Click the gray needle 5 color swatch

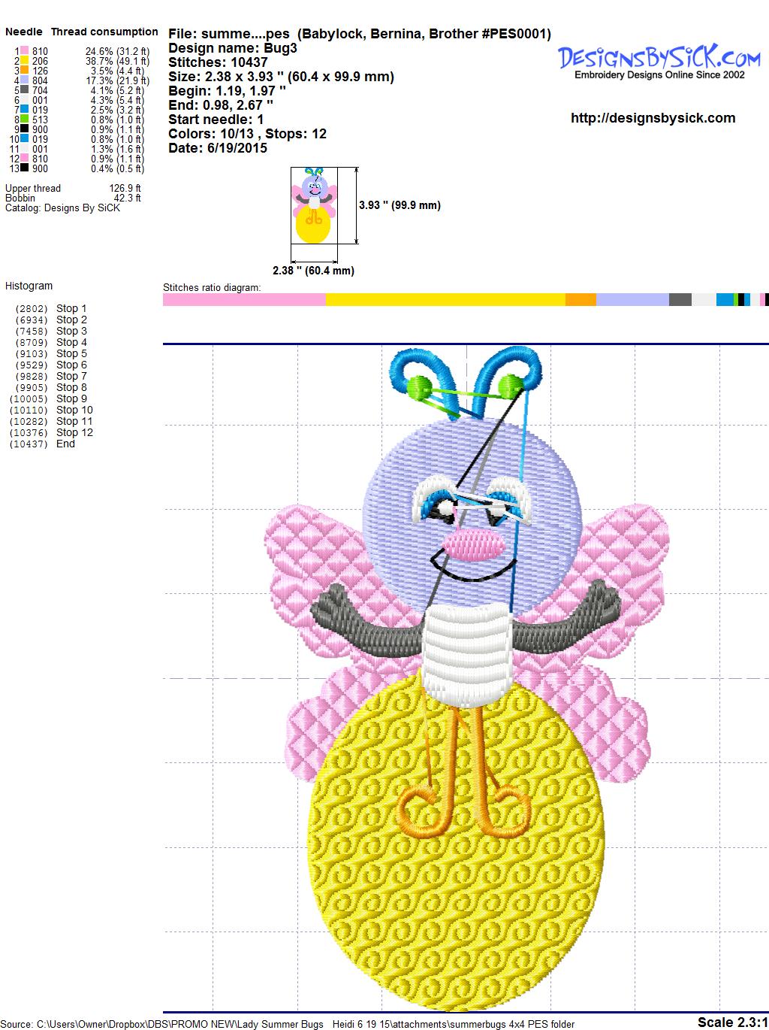point(25,91)
